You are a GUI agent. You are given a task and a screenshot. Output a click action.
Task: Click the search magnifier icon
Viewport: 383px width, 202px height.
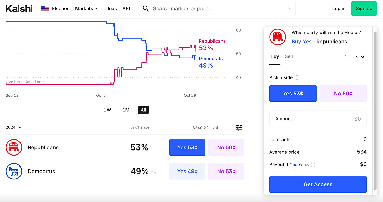(x=146, y=9)
